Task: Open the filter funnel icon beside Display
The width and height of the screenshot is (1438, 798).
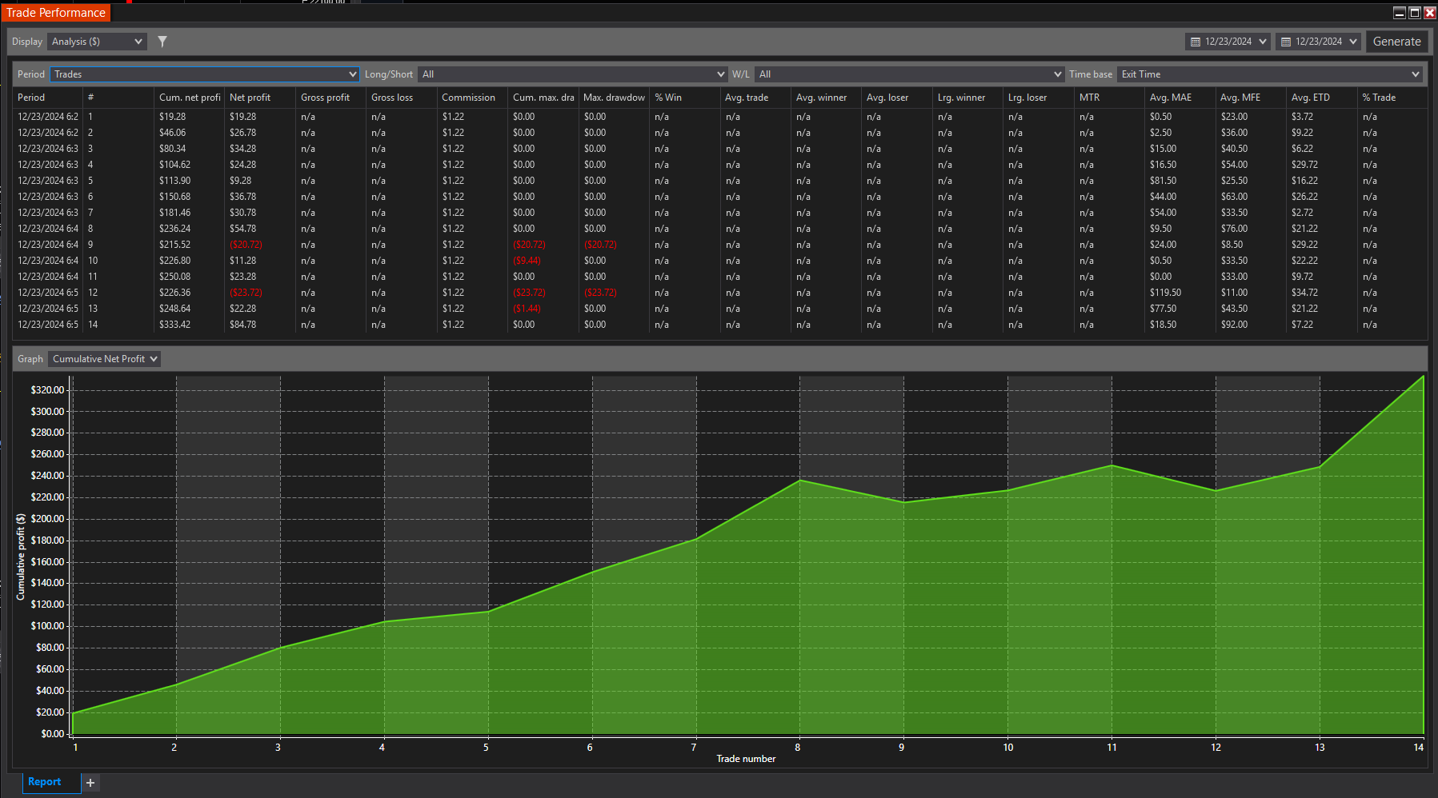Action: click(x=162, y=42)
